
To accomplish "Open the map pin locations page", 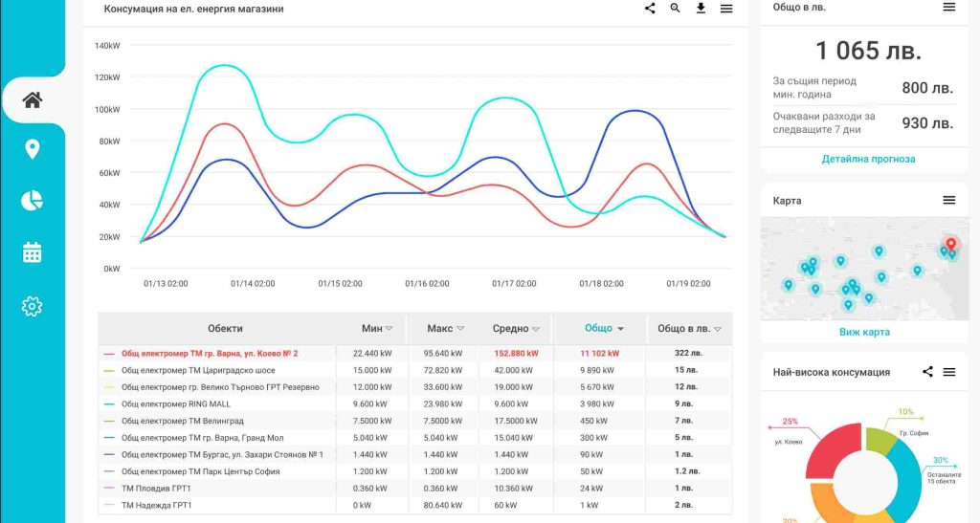I will click(x=33, y=149).
